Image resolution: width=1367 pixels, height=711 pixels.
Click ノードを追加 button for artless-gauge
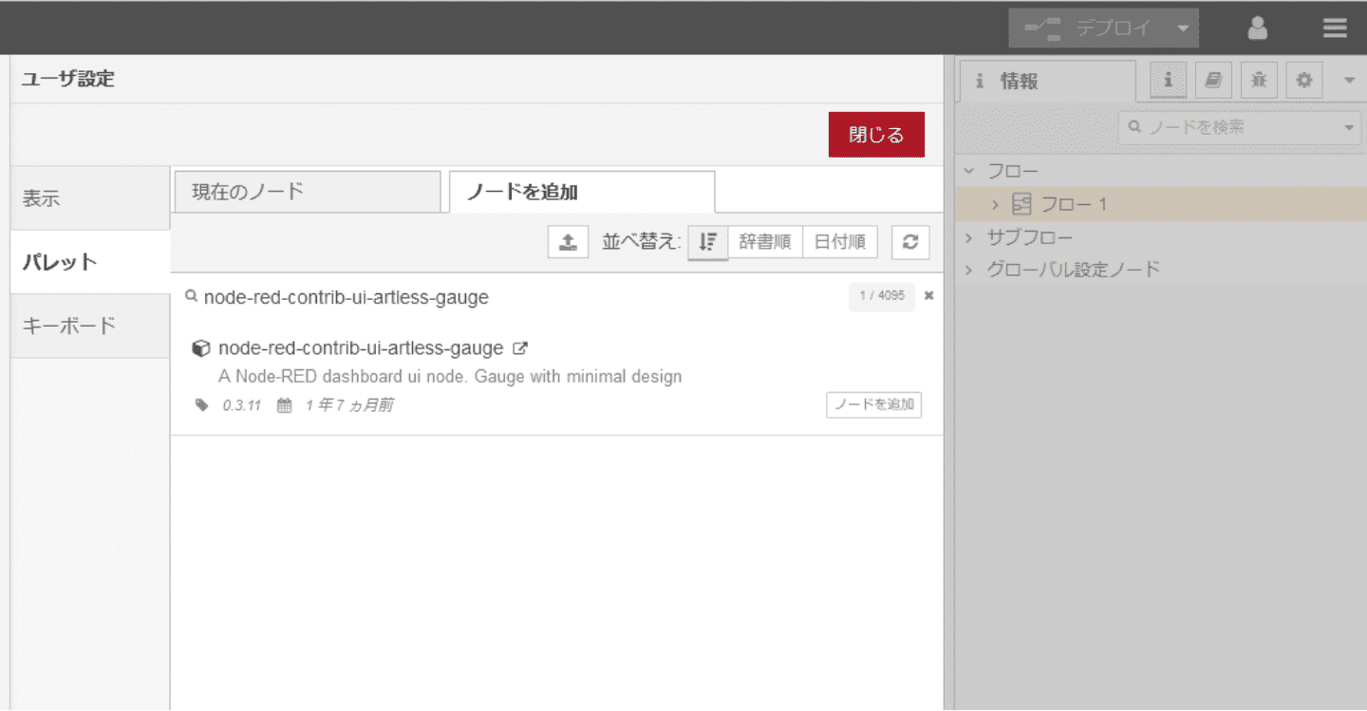click(873, 404)
